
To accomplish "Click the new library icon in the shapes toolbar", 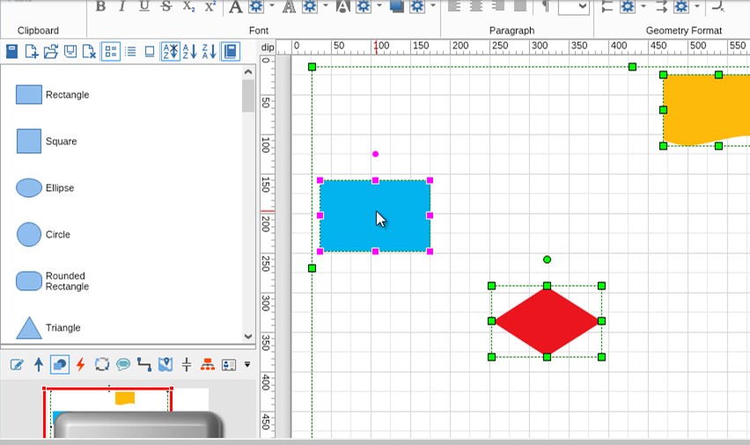I will tap(32, 52).
